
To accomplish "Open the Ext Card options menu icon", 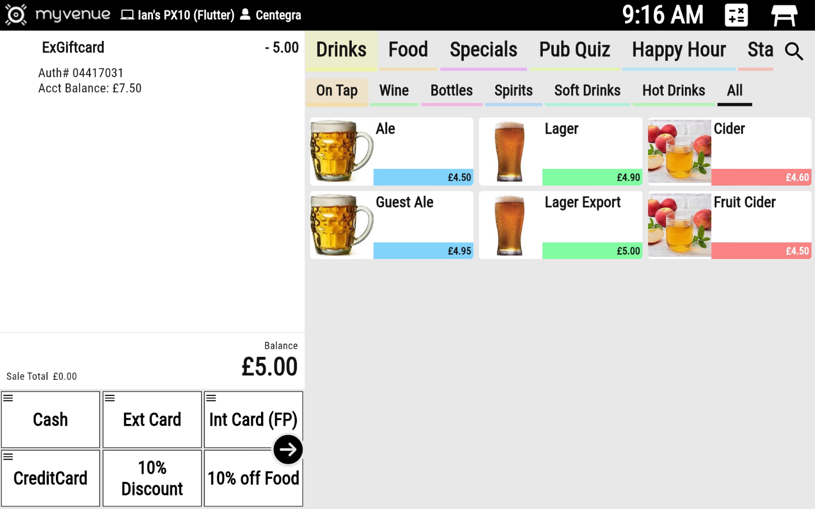I will coord(110,398).
